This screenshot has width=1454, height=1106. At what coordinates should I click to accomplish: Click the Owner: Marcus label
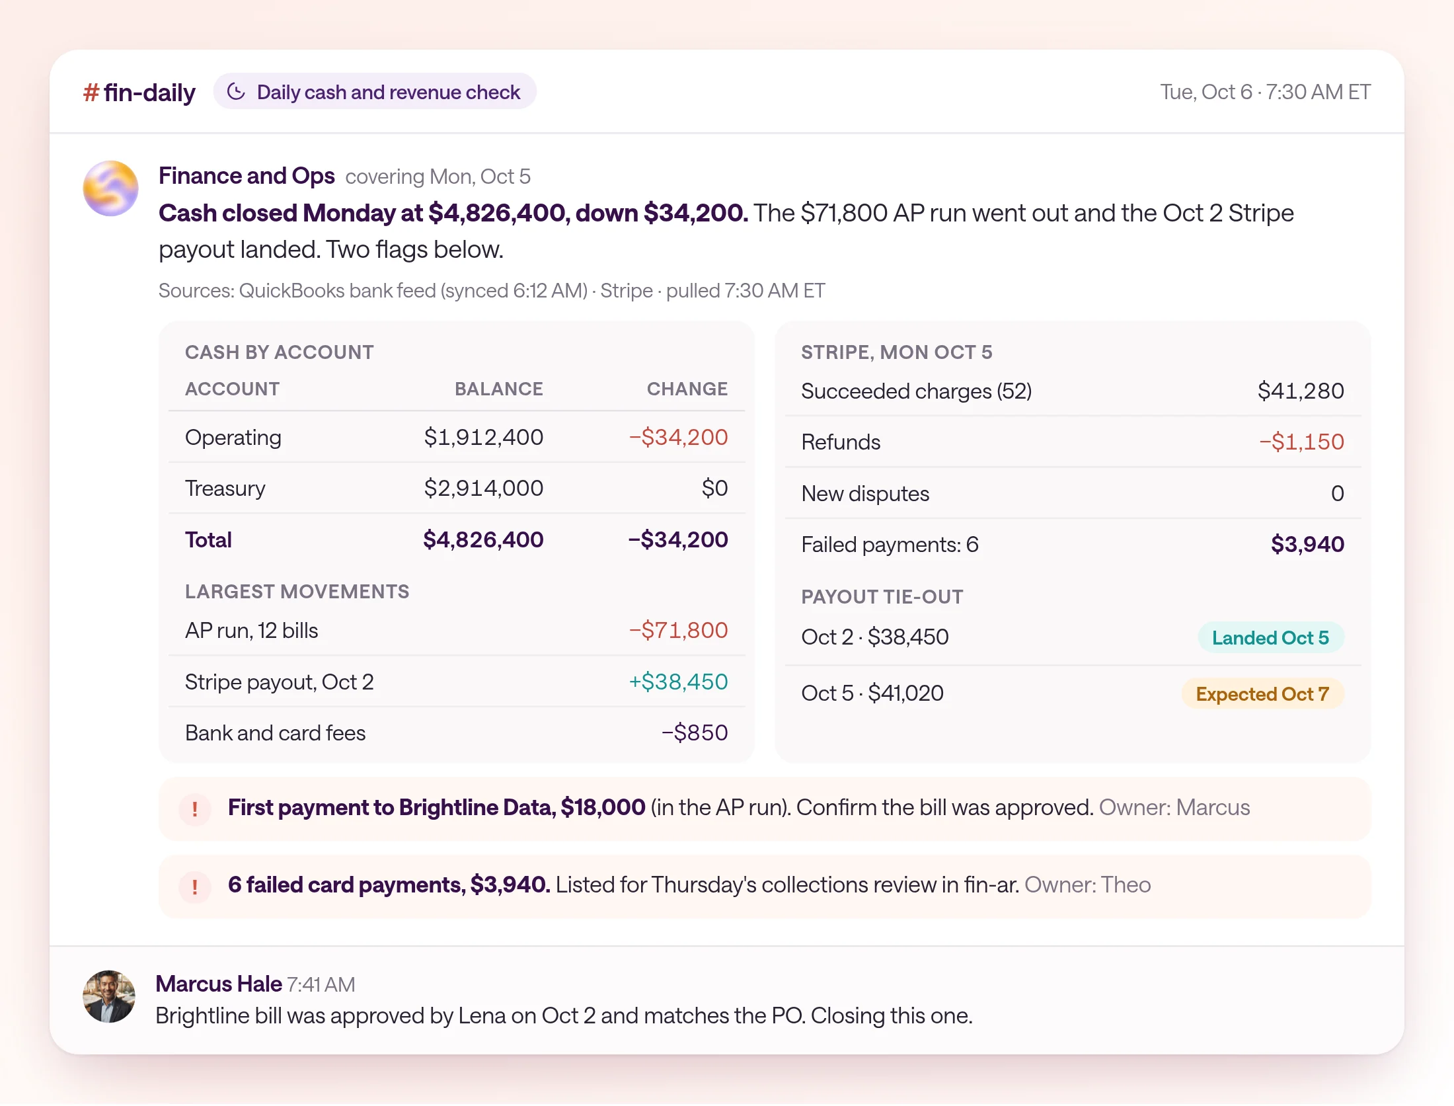coord(1174,808)
